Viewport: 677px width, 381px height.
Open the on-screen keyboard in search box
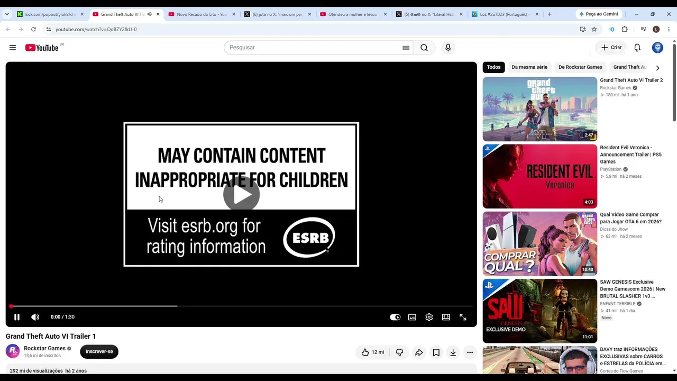point(406,48)
